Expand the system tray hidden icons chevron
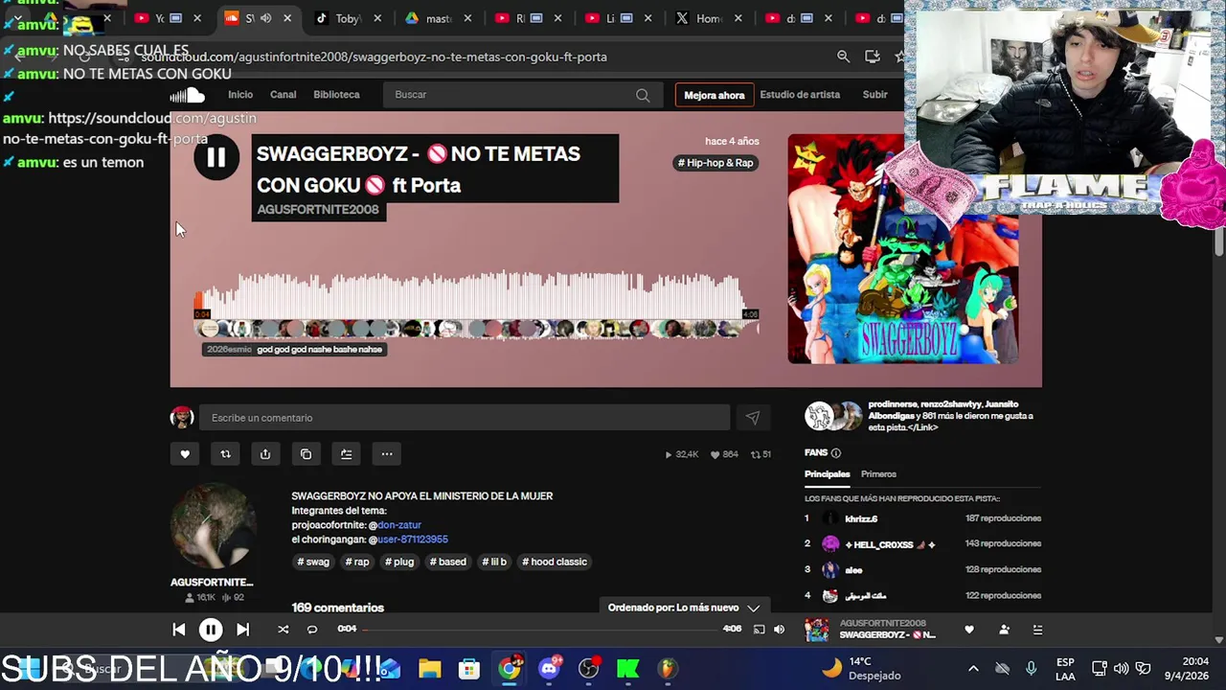The height and width of the screenshot is (690, 1226). [973, 668]
